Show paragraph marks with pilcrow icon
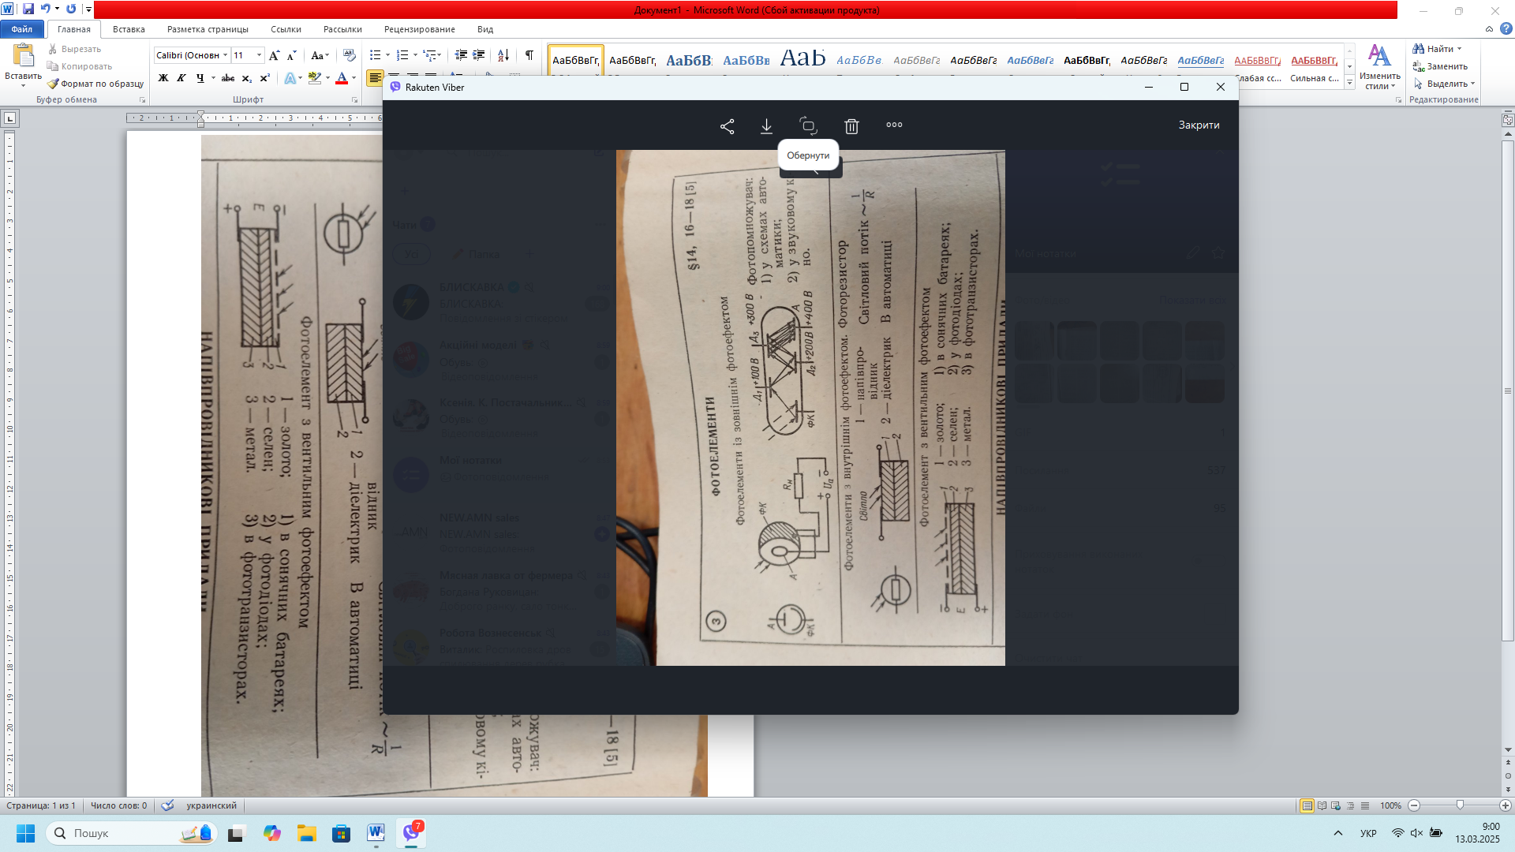 pos(529,55)
